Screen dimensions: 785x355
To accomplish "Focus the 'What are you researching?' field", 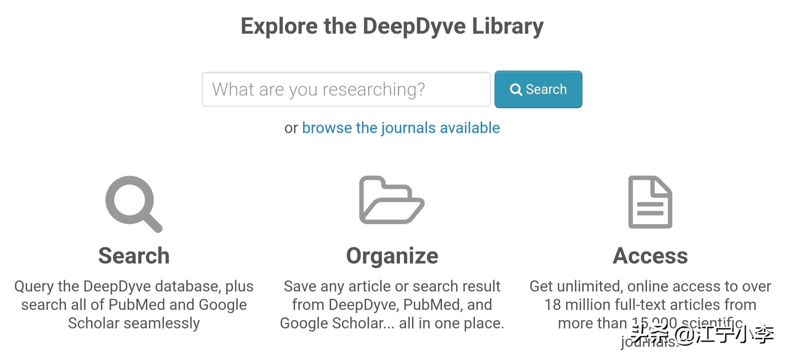I will coord(346,89).
